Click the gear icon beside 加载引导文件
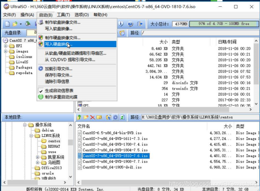 41,68
